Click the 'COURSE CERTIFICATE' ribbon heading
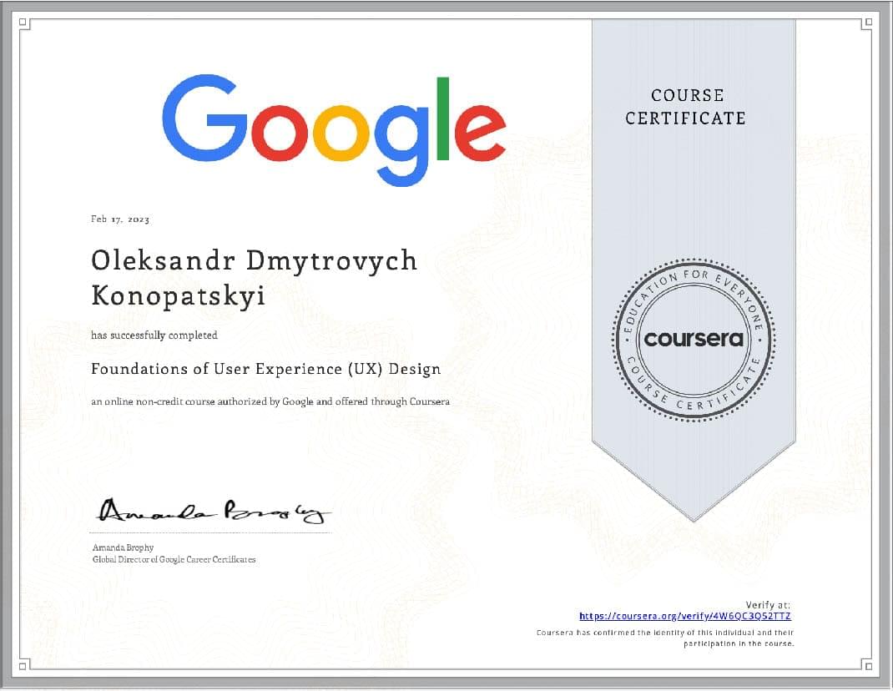The height and width of the screenshot is (691, 893). tap(686, 107)
